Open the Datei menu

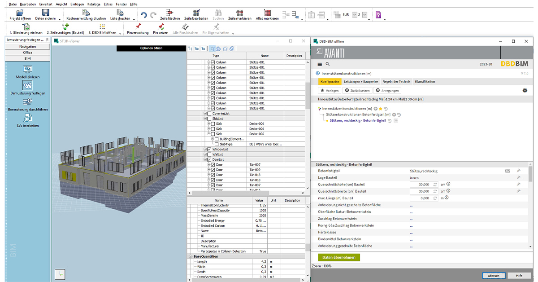(13, 4)
